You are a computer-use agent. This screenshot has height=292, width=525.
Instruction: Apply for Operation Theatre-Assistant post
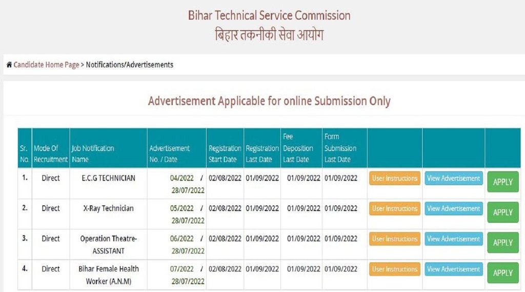[502, 242]
